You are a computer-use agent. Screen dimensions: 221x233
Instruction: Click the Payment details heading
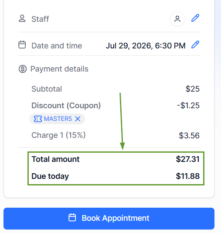click(59, 69)
